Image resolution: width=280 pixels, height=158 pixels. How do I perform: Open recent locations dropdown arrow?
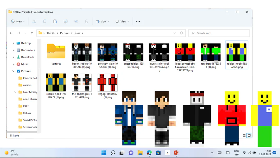pos(26,33)
